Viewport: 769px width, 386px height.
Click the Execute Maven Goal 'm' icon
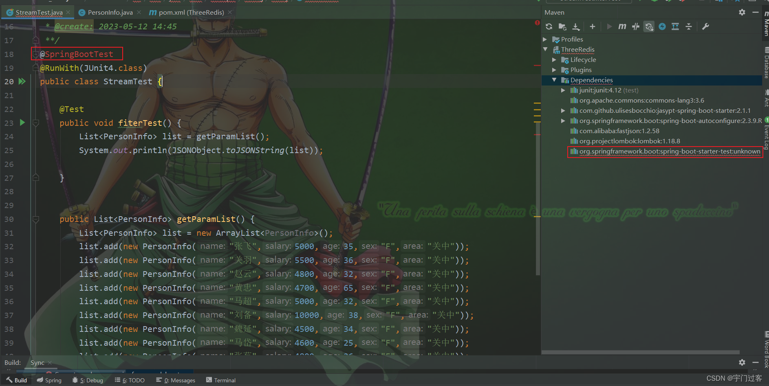[622, 26]
